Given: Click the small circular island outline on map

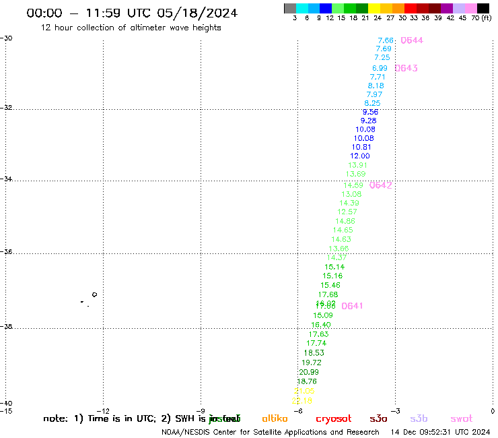Looking at the screenshot, I should (x=94, y=294).
